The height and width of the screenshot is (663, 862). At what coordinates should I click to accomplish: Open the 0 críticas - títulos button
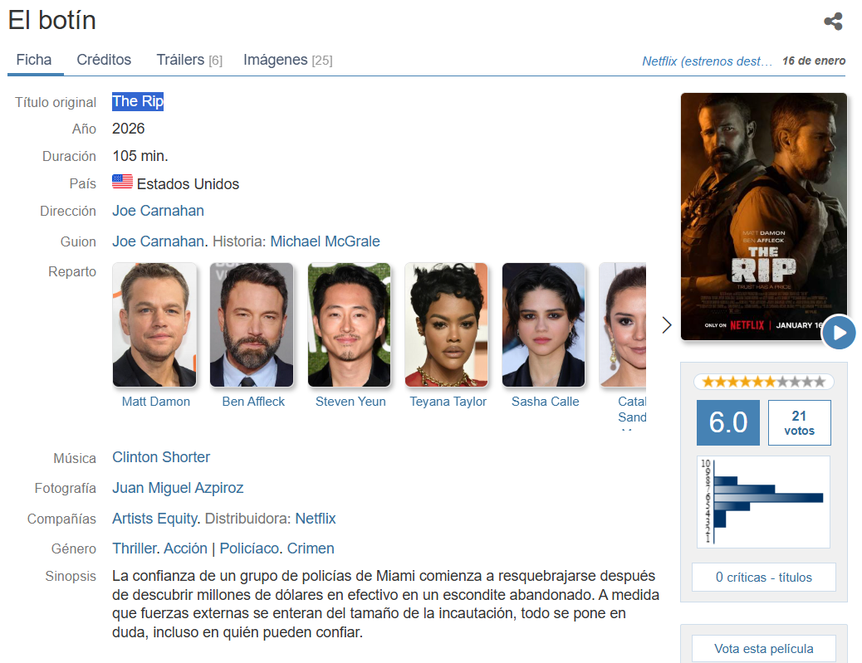click(763, 577)
